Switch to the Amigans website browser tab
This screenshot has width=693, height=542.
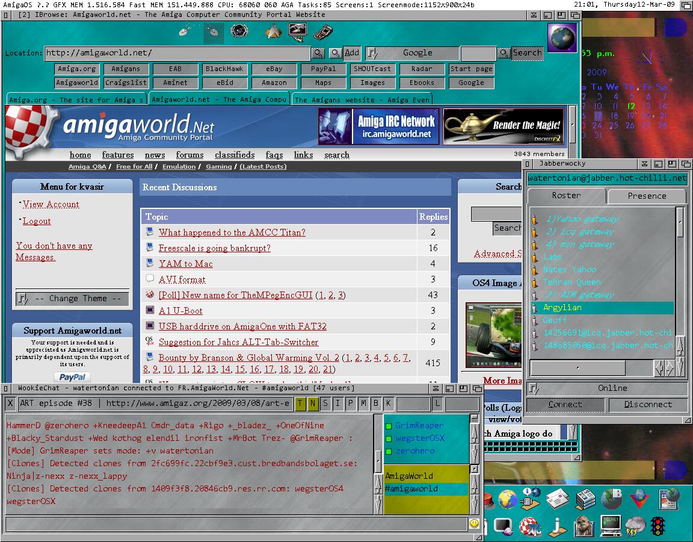click(362, 100)
